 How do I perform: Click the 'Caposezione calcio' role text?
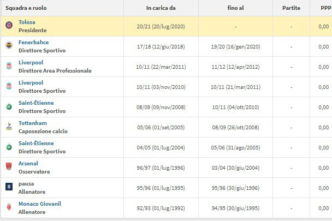[x=43, y=132]
